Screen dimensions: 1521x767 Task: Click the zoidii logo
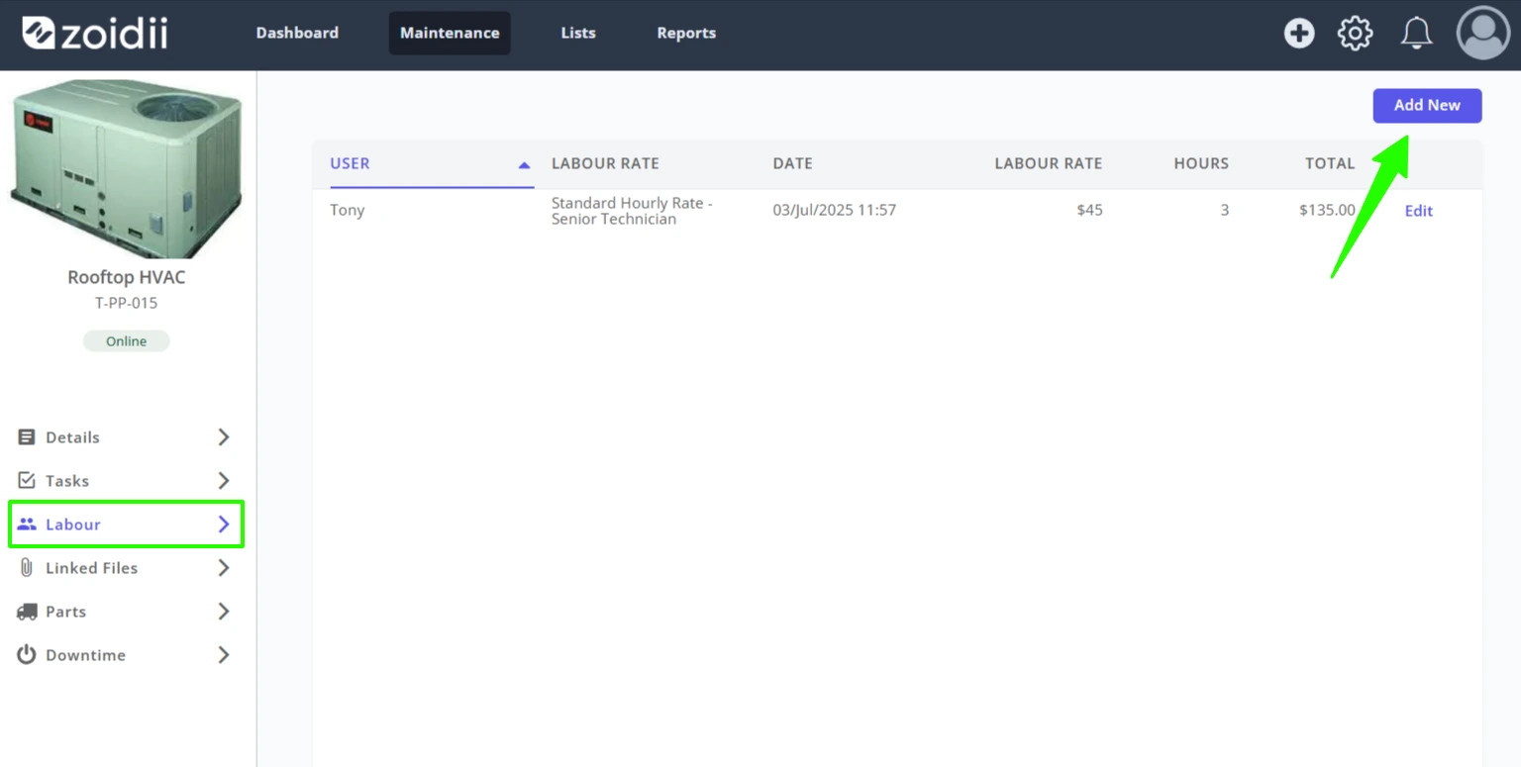[95, 33]
